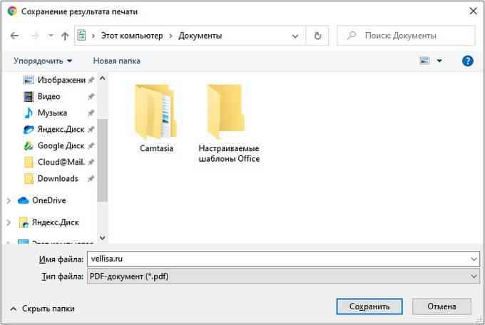Expand the lower Яндекс.Диск tree node
Screen dimensions: 485x325
click(9, 222)
